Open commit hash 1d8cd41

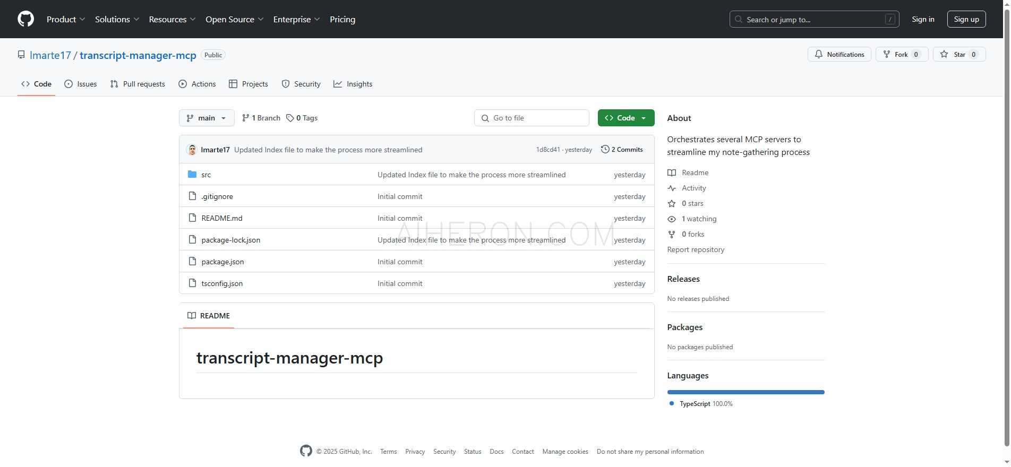(x=548, y=150)
